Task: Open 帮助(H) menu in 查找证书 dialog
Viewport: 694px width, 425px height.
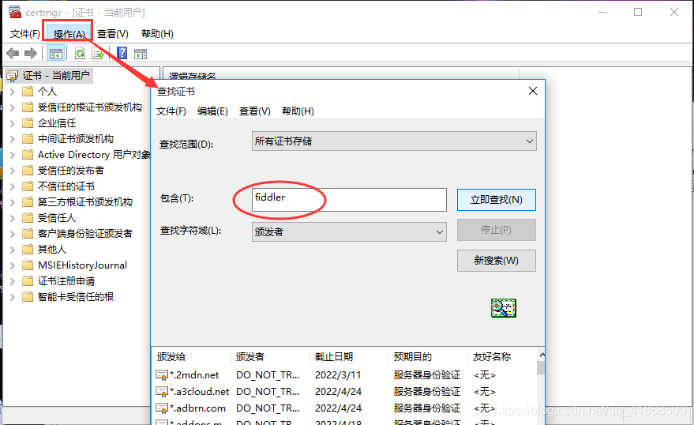Action: (298, 111)
